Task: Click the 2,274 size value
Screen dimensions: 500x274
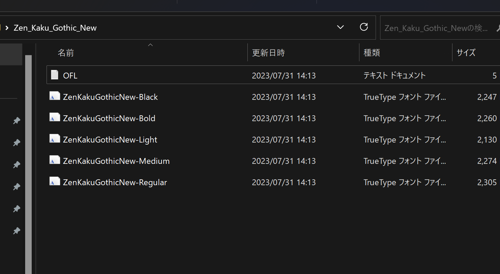Action: (487, 161)
